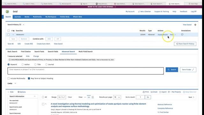Uncheck Map Term to Subject Heading
This screenshot has height=115, width=204.
pyautogui.click(x=29, y=79)
